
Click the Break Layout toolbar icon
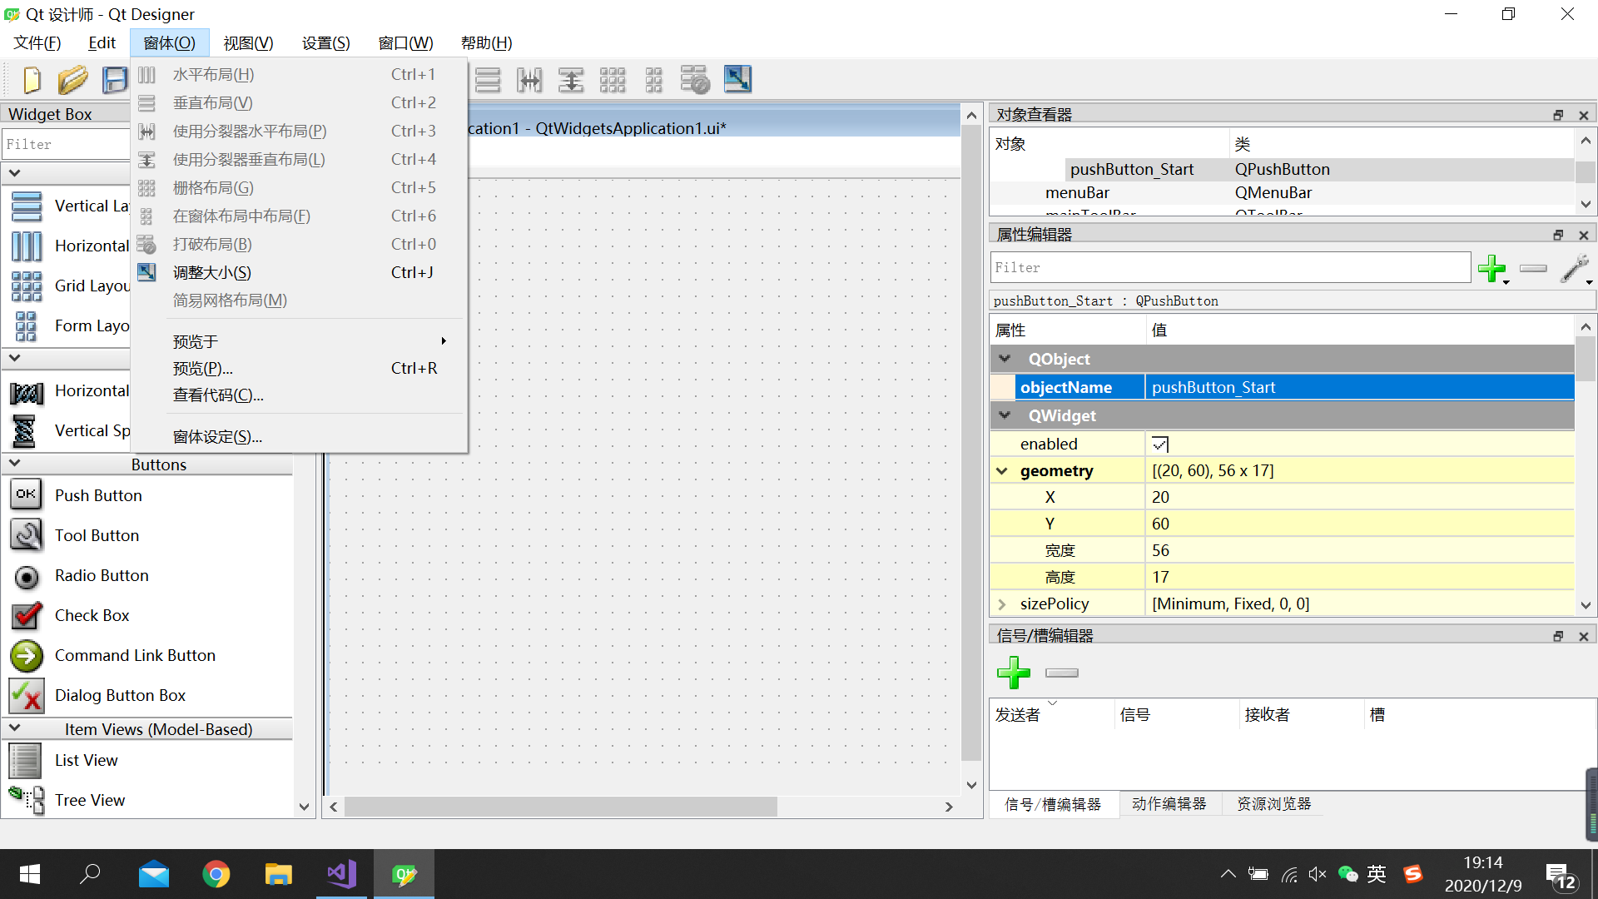coord(695,80)
